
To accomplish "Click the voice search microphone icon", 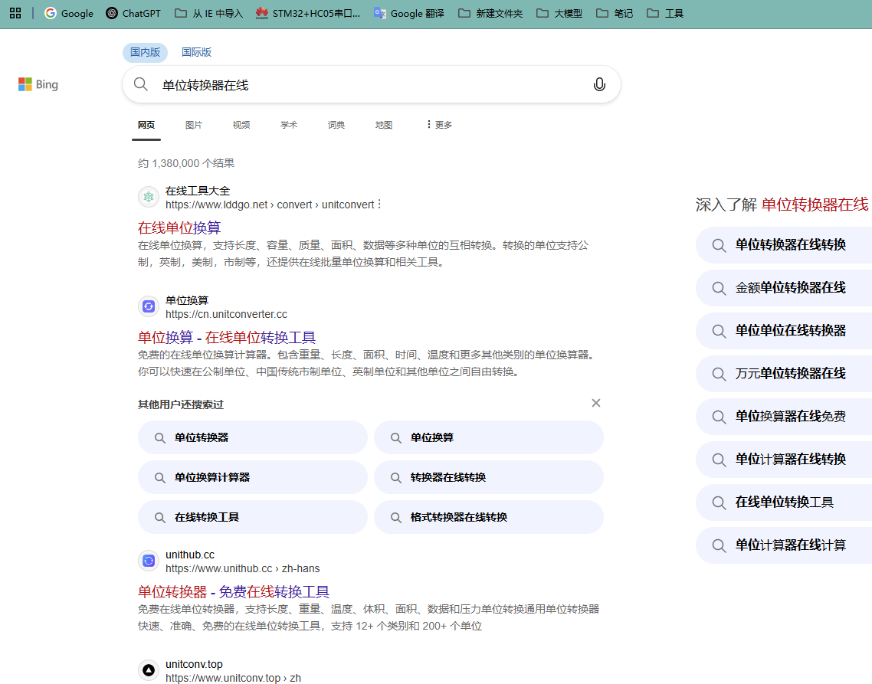I will coord(599,84).
